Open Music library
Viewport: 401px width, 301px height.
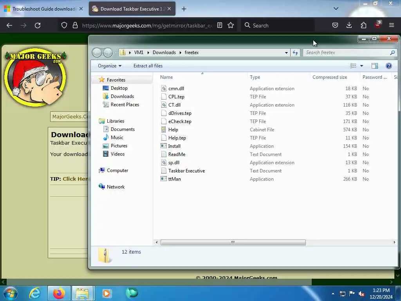[117, 138]
